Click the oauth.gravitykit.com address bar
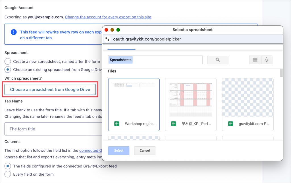This screenshot has height=183, width=291. pos(193,39)
